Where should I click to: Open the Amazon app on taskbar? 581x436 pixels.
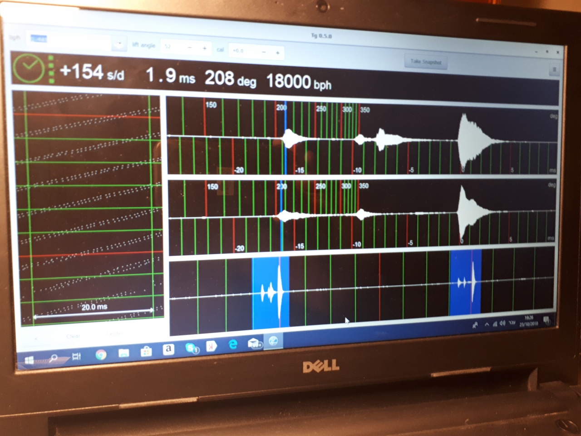coord(168,349)
